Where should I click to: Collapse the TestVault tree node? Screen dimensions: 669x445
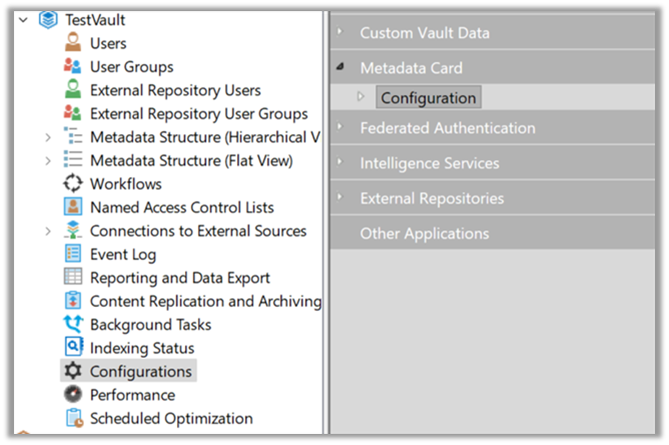[23, 20]
